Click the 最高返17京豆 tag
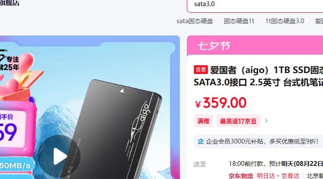 pyautogui.click(x=239, y=121)
